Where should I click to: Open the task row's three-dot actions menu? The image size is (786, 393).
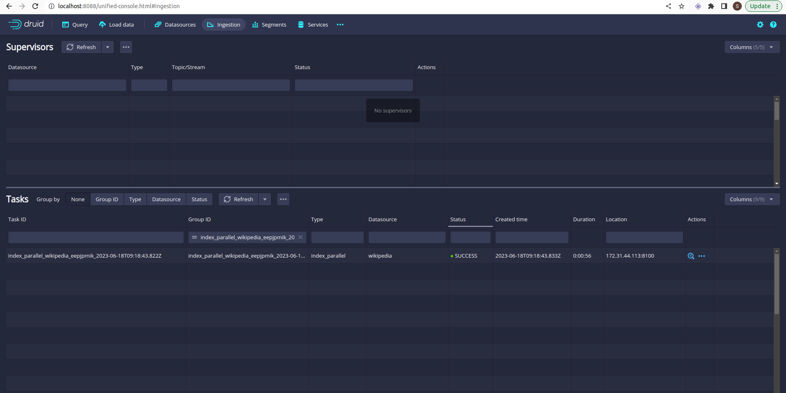point(702,256)
